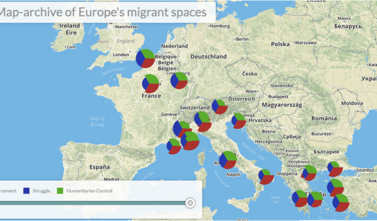Viewport: 377px width, 221px height.
Task: Click the İstanbul city label
Action: tap(365, 170)
